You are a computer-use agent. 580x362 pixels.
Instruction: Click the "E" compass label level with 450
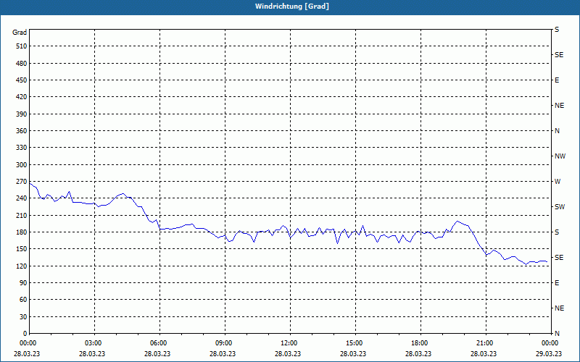tap(557, 80)
